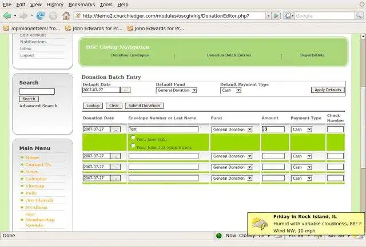Open the Inbox link
Screen dimensions: 366x247
(25, 48)
